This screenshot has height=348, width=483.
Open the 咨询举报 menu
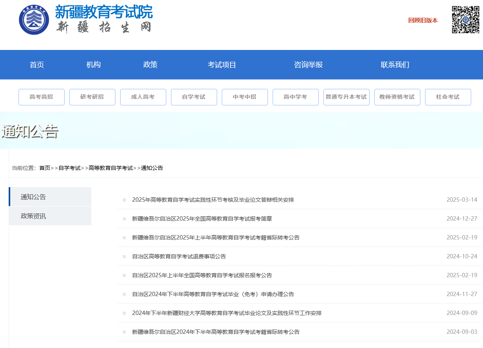(x=309, y=64)
